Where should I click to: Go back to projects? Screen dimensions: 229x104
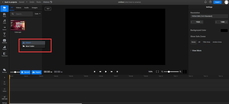click(x=9, y=2)
